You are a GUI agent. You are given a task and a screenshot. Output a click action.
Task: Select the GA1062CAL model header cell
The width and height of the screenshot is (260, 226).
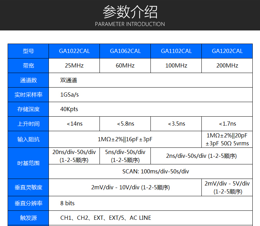[x=125, y=51]
